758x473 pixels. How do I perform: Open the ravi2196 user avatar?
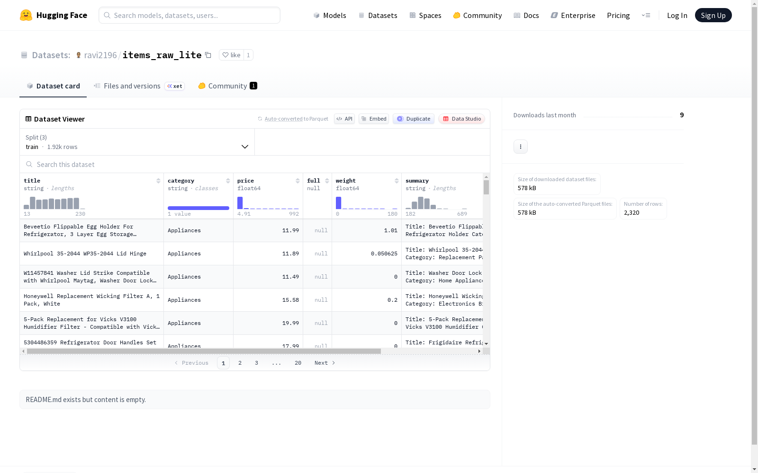(x=79, y=55)
